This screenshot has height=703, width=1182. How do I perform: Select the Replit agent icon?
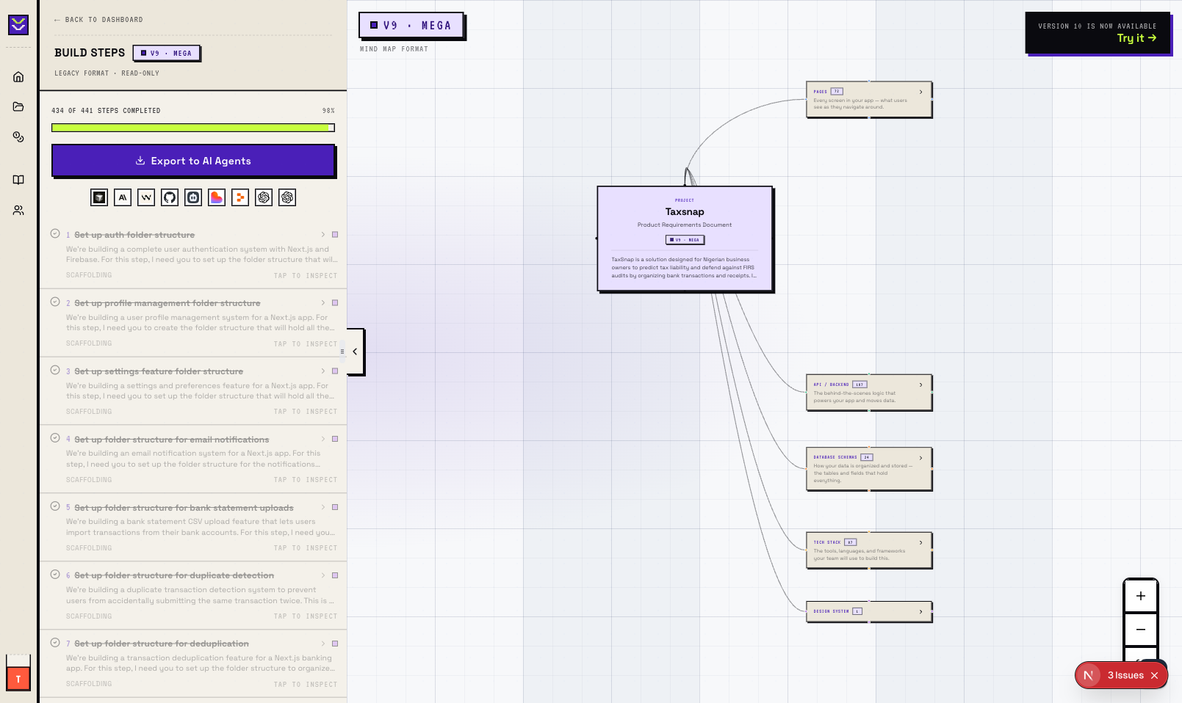point(240,197)
